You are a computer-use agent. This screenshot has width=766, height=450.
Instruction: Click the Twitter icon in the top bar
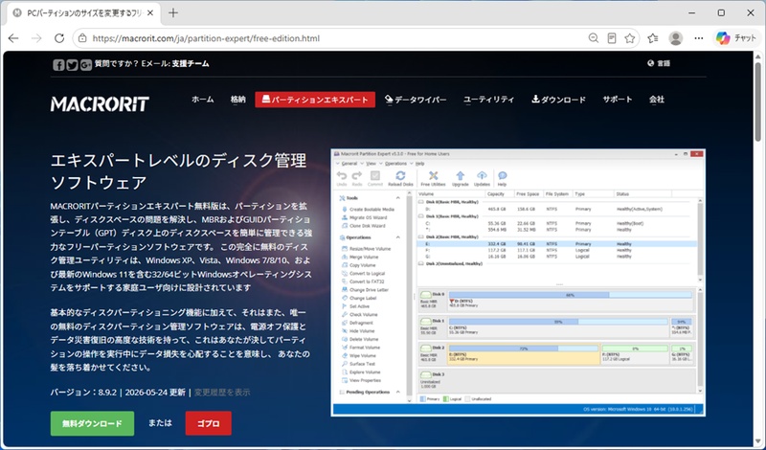click(x=73, y=64)
